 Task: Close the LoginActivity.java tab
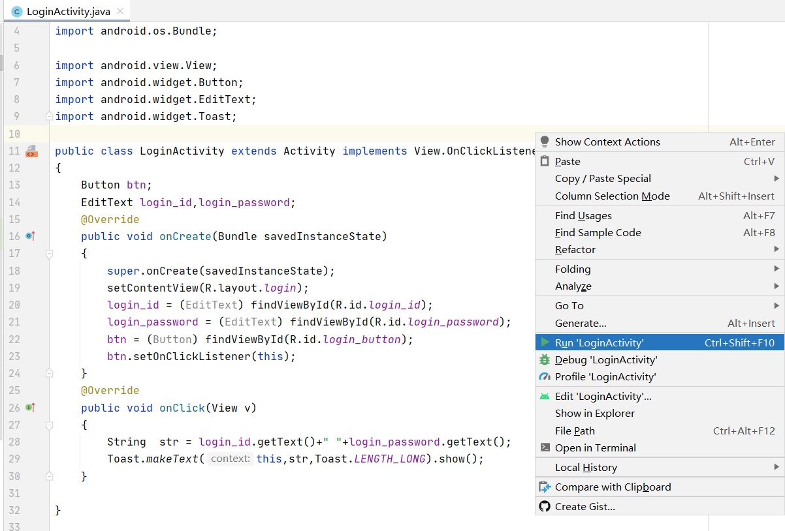click(120, 12)
